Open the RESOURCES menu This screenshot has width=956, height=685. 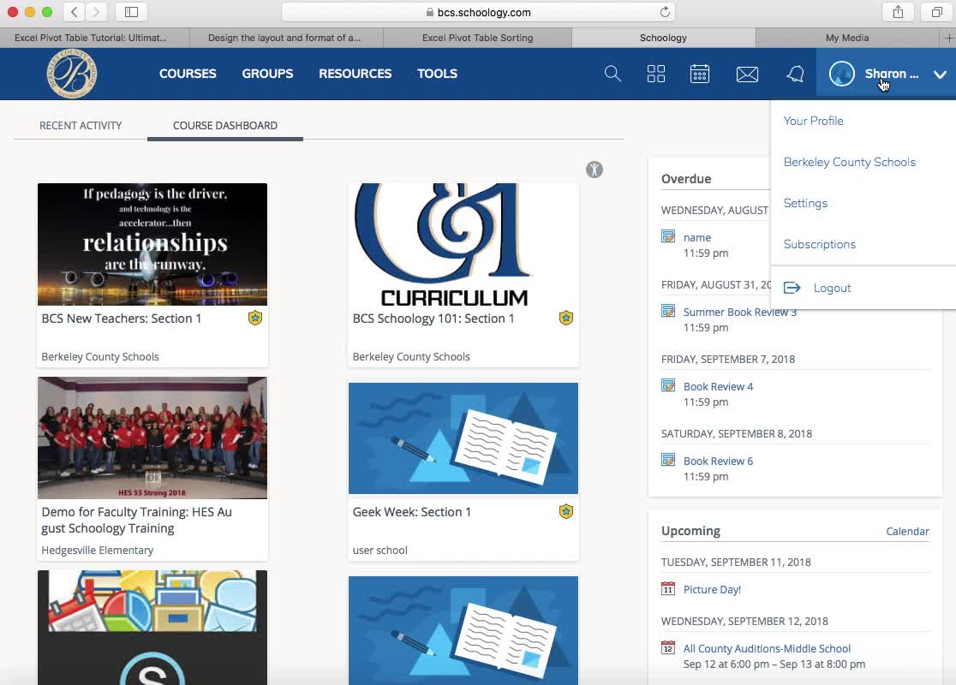356,74
